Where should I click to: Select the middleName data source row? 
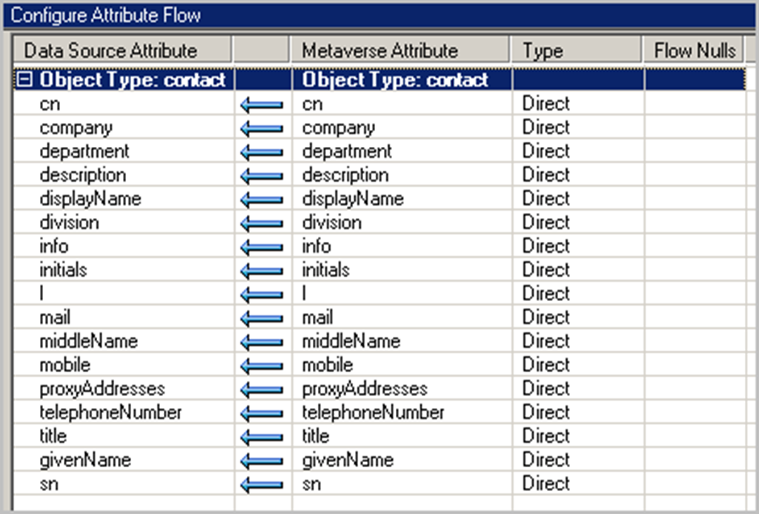point(88,341)
